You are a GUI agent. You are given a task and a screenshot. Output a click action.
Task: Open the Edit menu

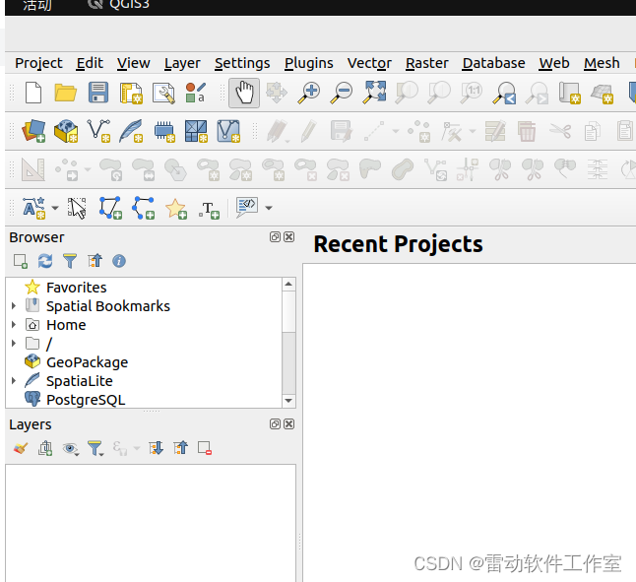90,63
